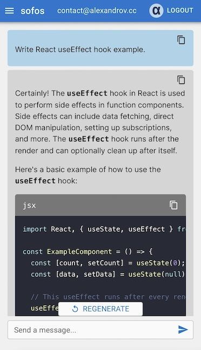Log out using the LOGOUT button
The image size is (201, 350).
[180, 10]
